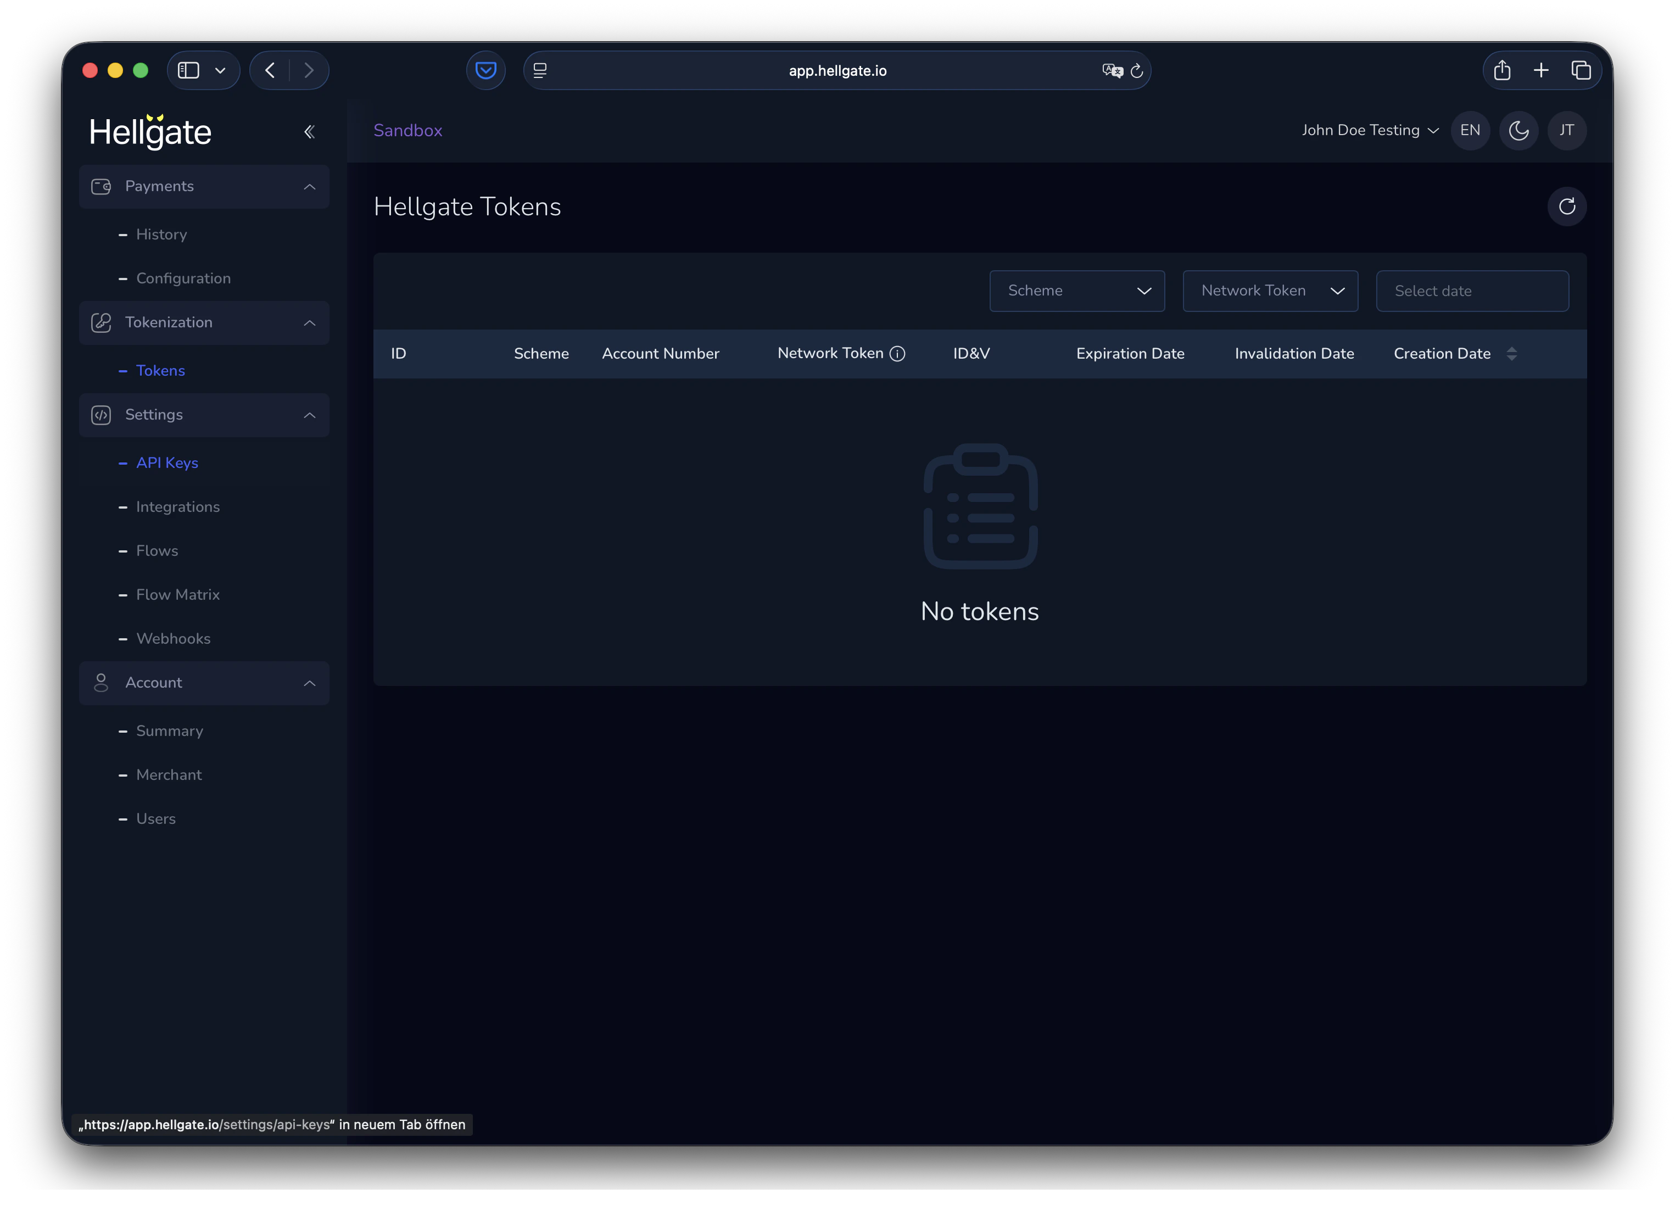Image resolution: width=1675 pixels, height=1227 pixels.
Task: Click the Payments wallet icon
Action: click(101, 186)
